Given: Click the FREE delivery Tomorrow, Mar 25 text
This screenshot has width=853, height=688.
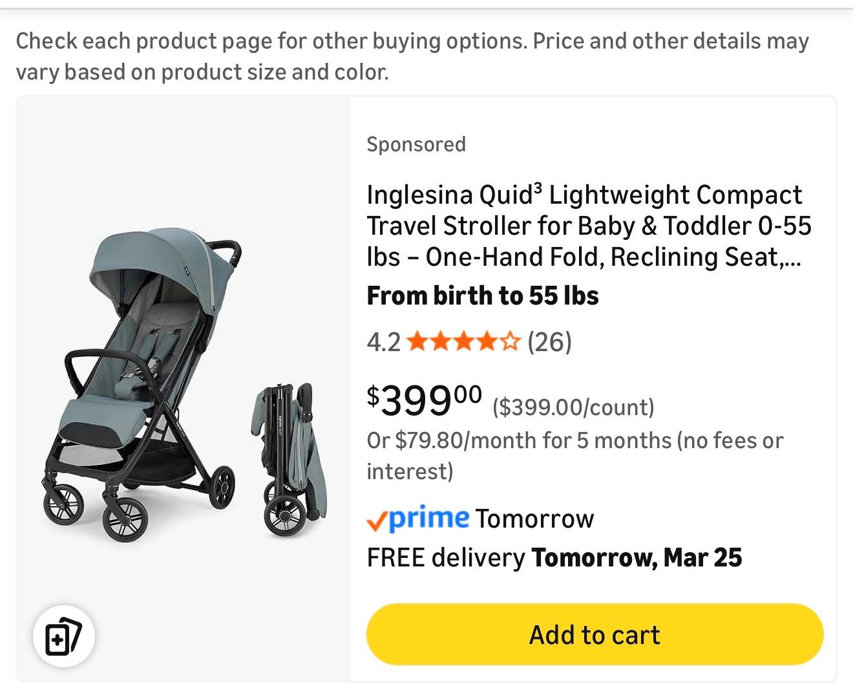Looking at the screenshot, I should pos(554,557).
